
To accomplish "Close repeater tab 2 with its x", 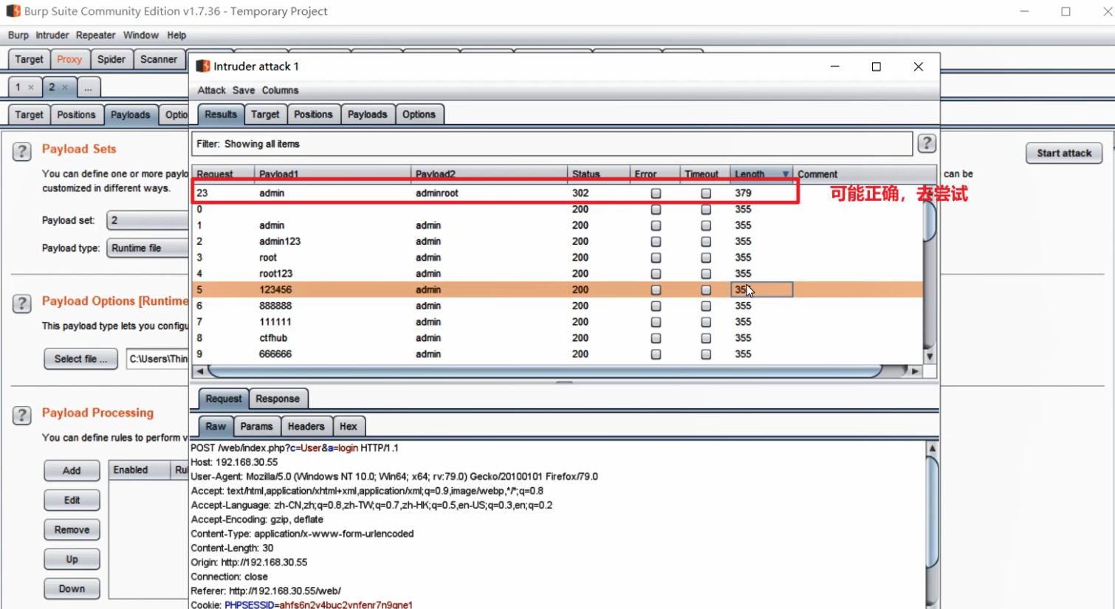I will click(65, 87).
